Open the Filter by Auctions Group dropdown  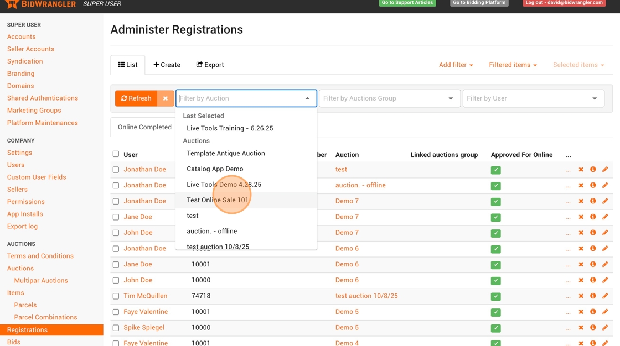pos(389,98)
